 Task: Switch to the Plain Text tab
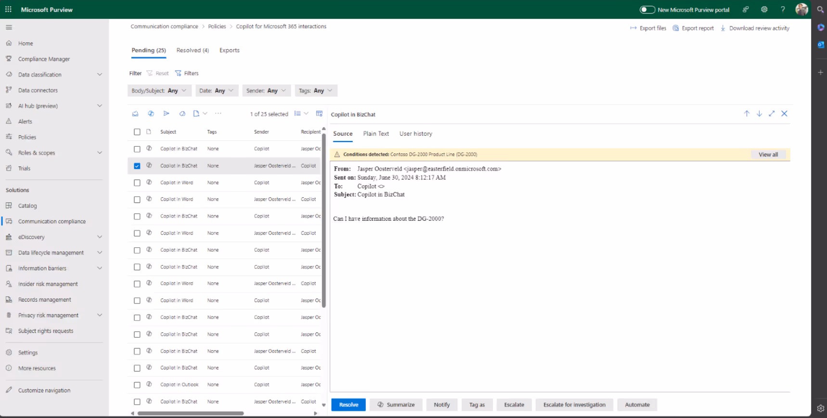[376, 134]
